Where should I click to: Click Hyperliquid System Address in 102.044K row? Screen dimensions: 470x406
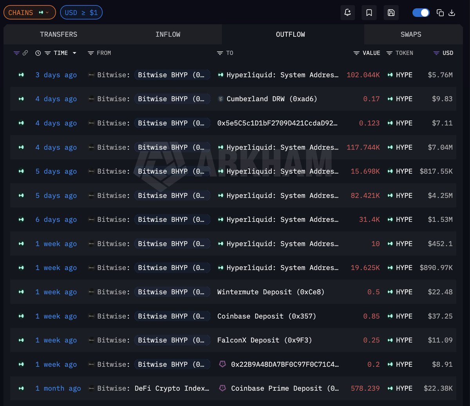coord(282,75)
